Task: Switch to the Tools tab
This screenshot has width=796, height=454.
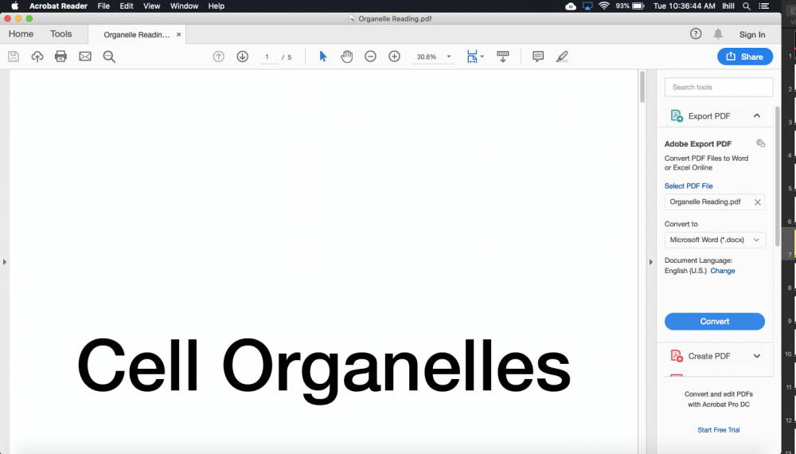Action: point(61,34)
